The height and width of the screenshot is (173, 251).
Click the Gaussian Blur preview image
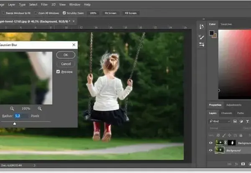(x=26, y=78)
